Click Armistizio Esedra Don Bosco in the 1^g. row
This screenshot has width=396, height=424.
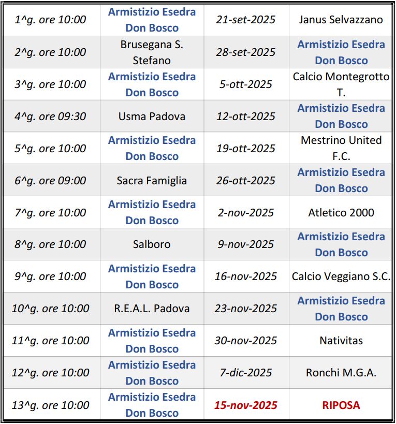152,20
